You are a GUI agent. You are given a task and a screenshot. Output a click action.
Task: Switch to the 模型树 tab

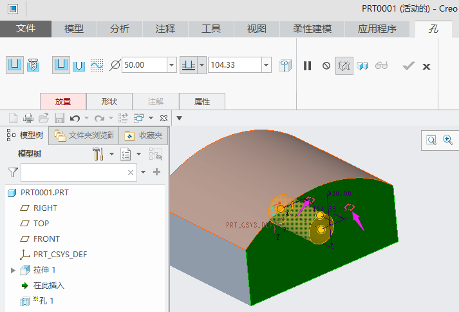[24, 135]
